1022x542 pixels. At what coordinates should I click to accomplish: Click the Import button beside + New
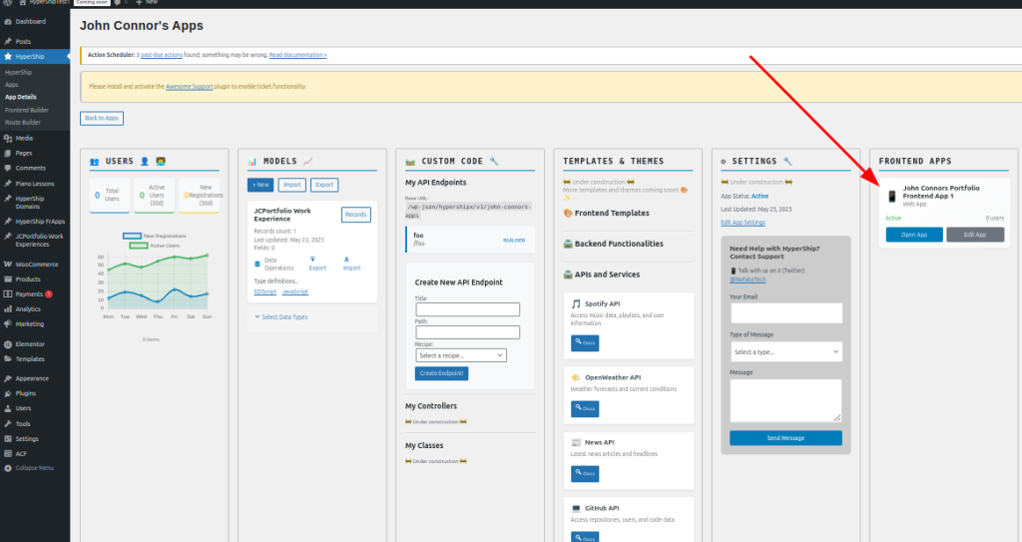292,186
